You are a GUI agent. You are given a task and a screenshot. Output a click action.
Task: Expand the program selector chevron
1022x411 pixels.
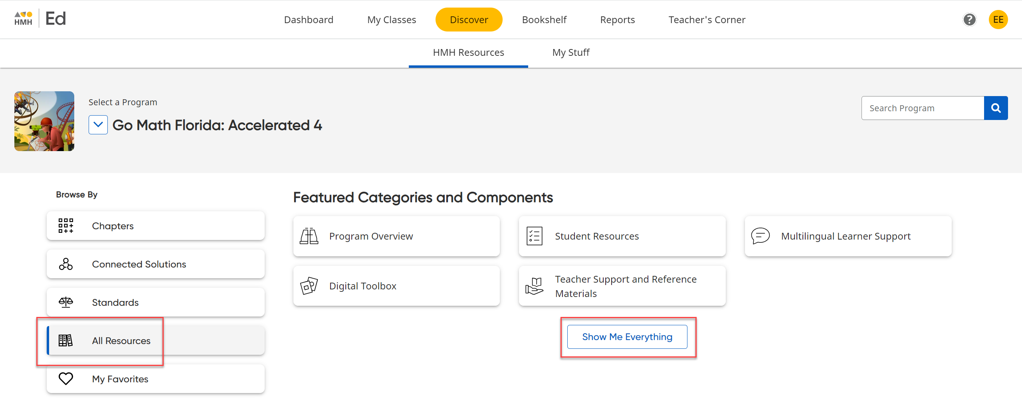pos(98,125)
